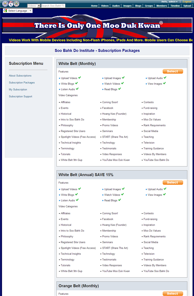Screen dimensions: 194x296
Task: Select the White Belt (Monthly) package
Action: [x=173, y=71]
